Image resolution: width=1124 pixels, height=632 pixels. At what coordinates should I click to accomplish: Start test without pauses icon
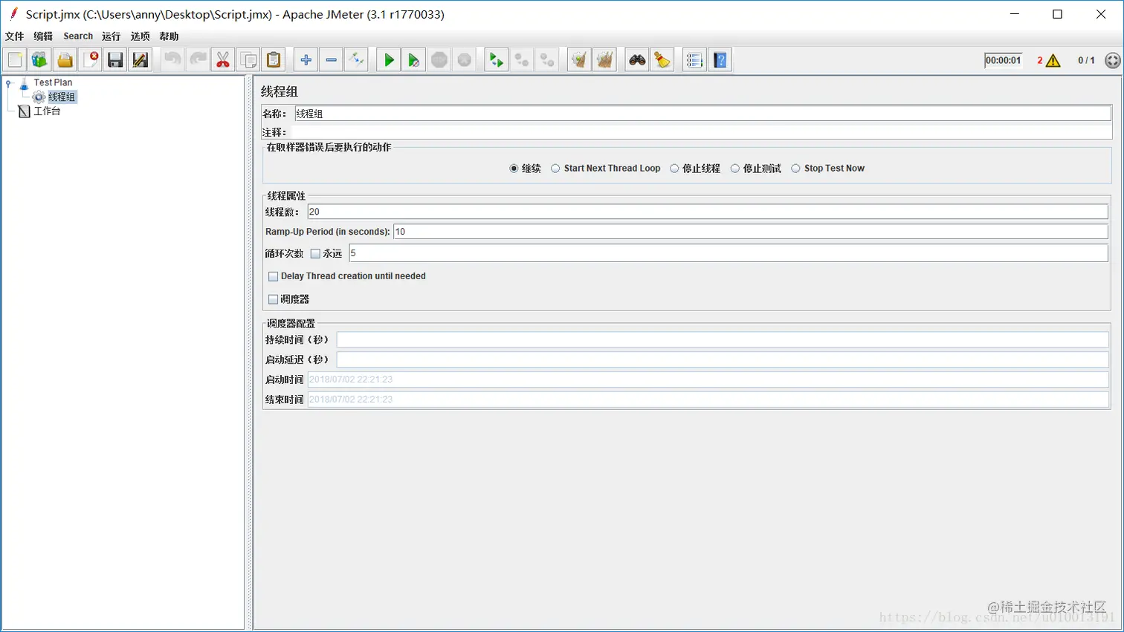click(414, 60)
